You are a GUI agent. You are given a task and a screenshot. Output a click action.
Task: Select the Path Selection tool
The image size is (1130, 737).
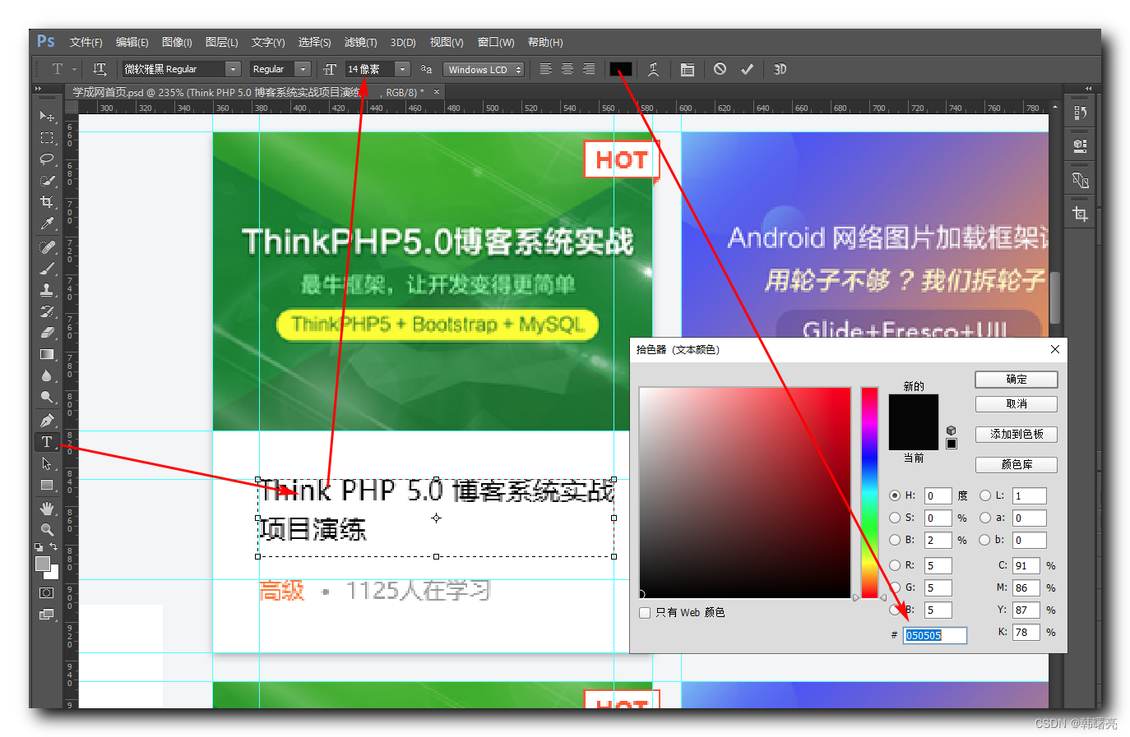[x=47, y=463]
